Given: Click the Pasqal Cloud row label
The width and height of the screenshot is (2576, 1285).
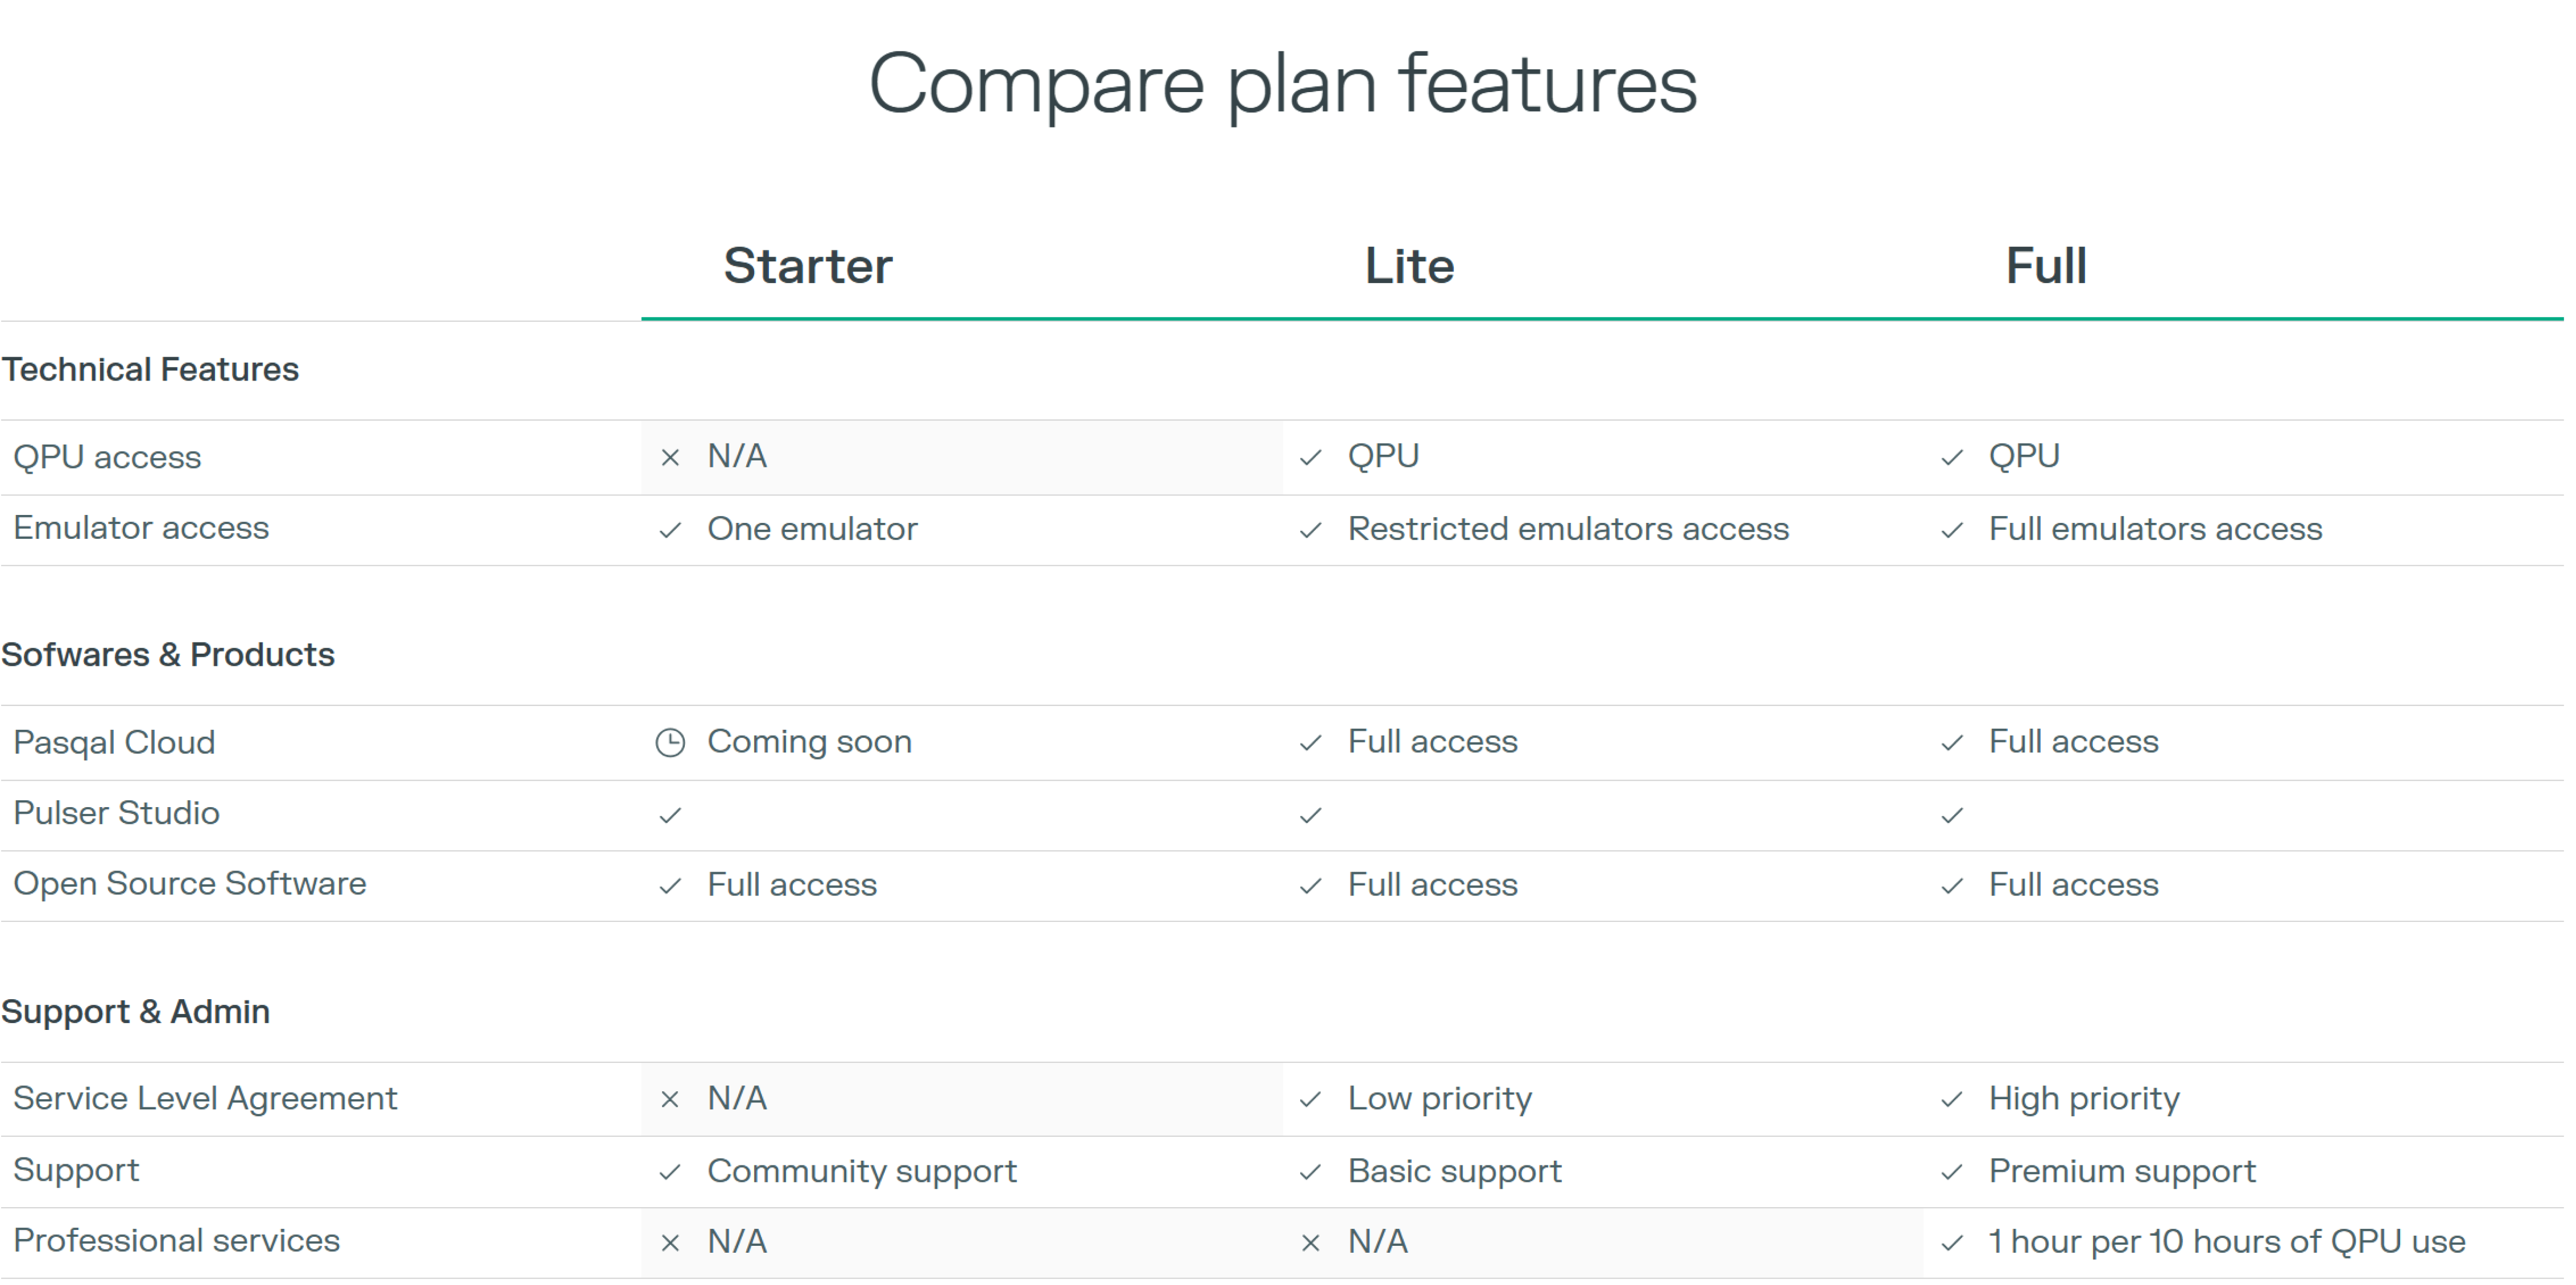Looking at the screenshot, I should [114, 743].
